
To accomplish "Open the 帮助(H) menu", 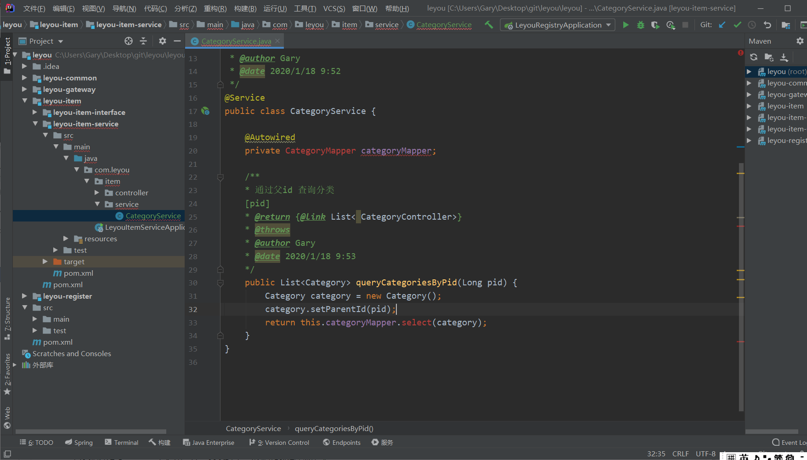I will click(x=397, y=8).
